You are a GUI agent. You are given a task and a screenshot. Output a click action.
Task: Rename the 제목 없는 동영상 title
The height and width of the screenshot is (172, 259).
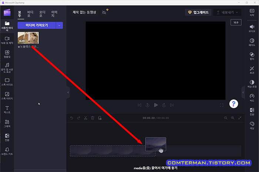tap(84, 12)
